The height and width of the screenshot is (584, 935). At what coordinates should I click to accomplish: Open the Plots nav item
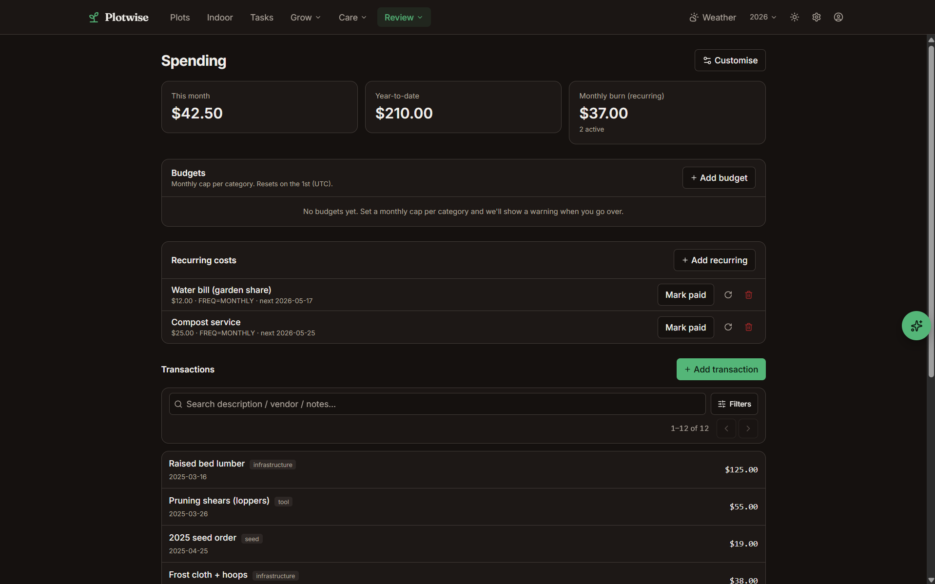[x=180, y=18]
